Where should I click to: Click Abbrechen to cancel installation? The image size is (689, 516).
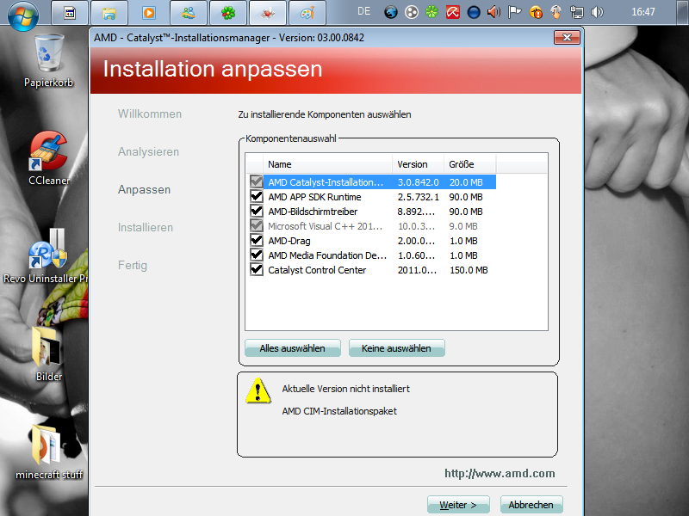pyautogui.click(x=531, y=505)
